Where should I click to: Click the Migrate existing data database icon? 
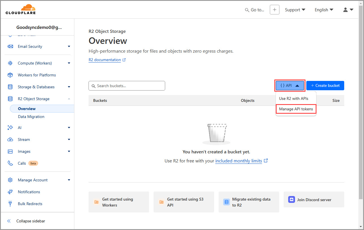[x=226, y=202]
